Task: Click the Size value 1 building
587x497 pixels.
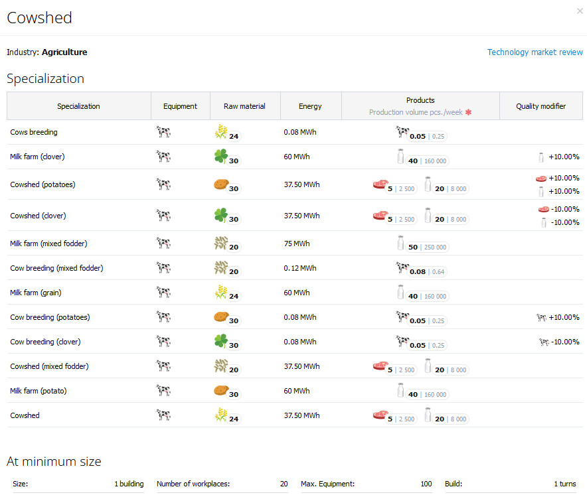Action: pos(129,484)
